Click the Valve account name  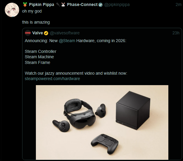(x=37, y=33)
